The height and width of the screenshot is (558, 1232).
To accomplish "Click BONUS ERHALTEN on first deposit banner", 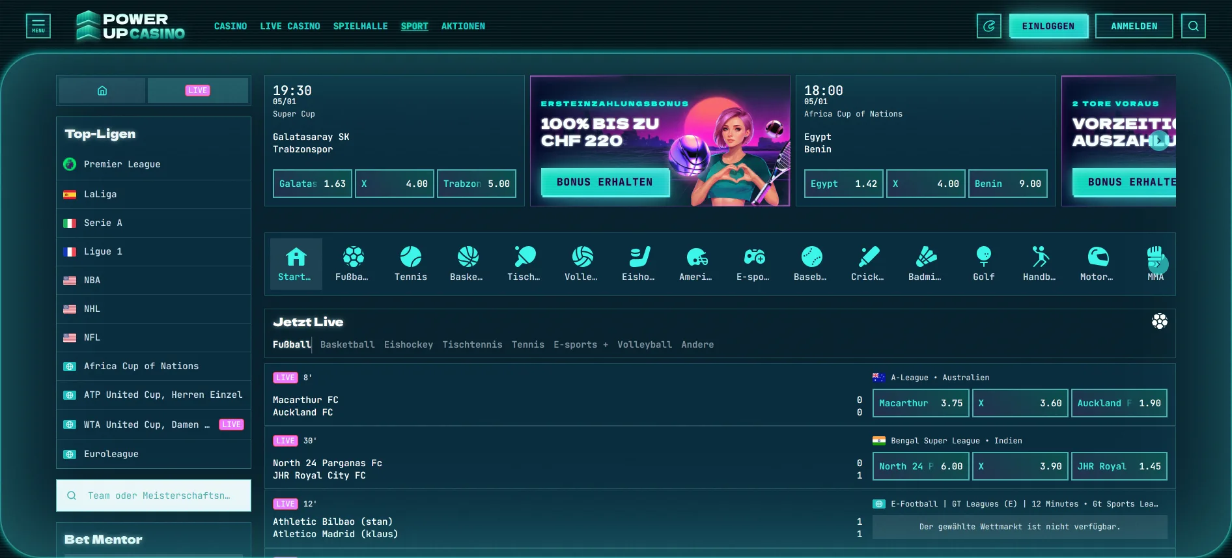I will [605, 182].
